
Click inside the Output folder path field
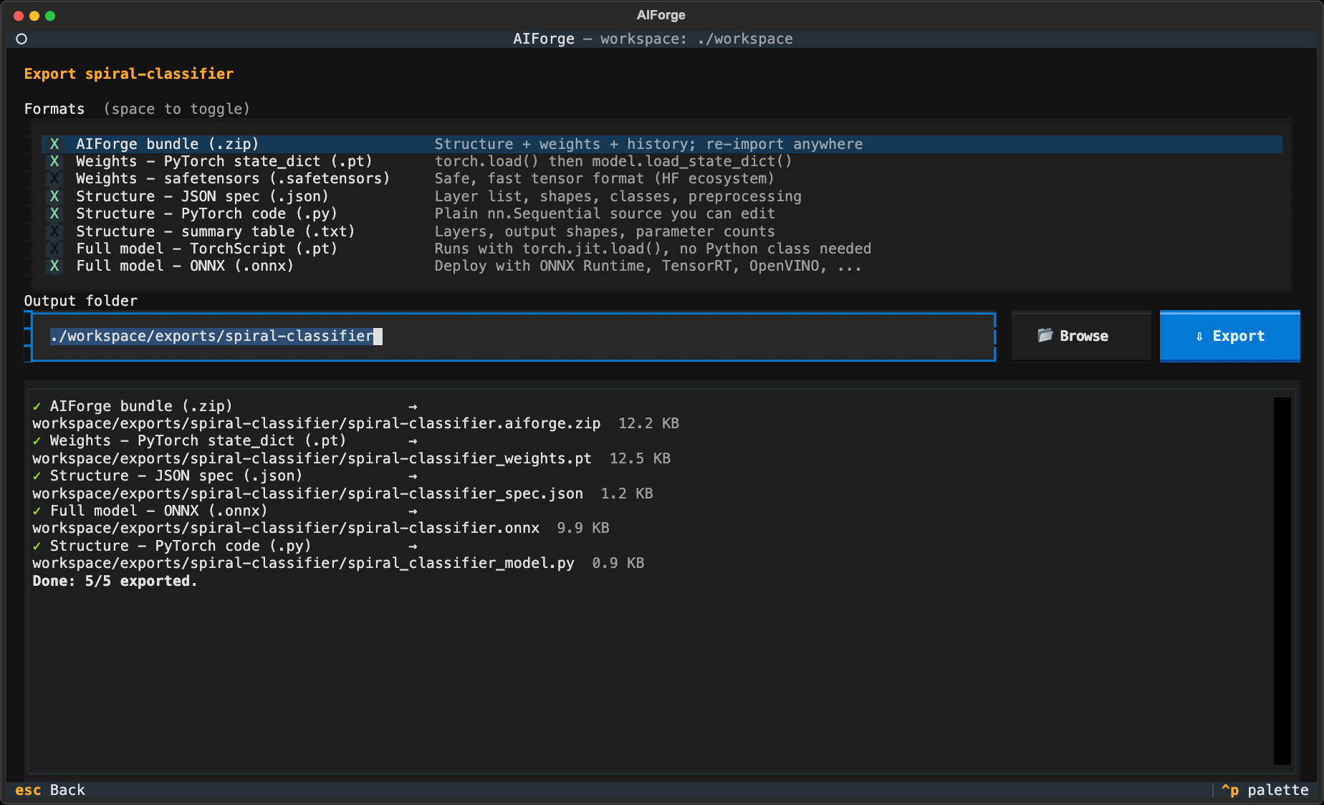(x=514, y=336)
